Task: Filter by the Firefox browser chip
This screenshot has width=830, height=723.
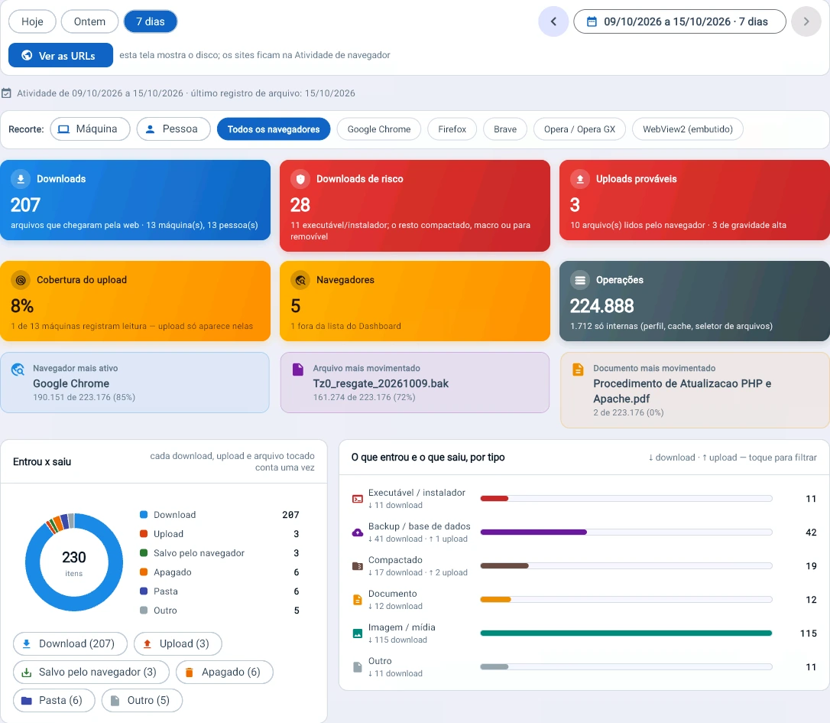Action: (x=452, y=129)
